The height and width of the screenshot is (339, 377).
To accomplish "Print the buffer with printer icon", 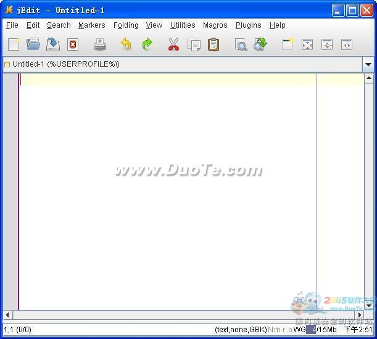I will (100, 44).
